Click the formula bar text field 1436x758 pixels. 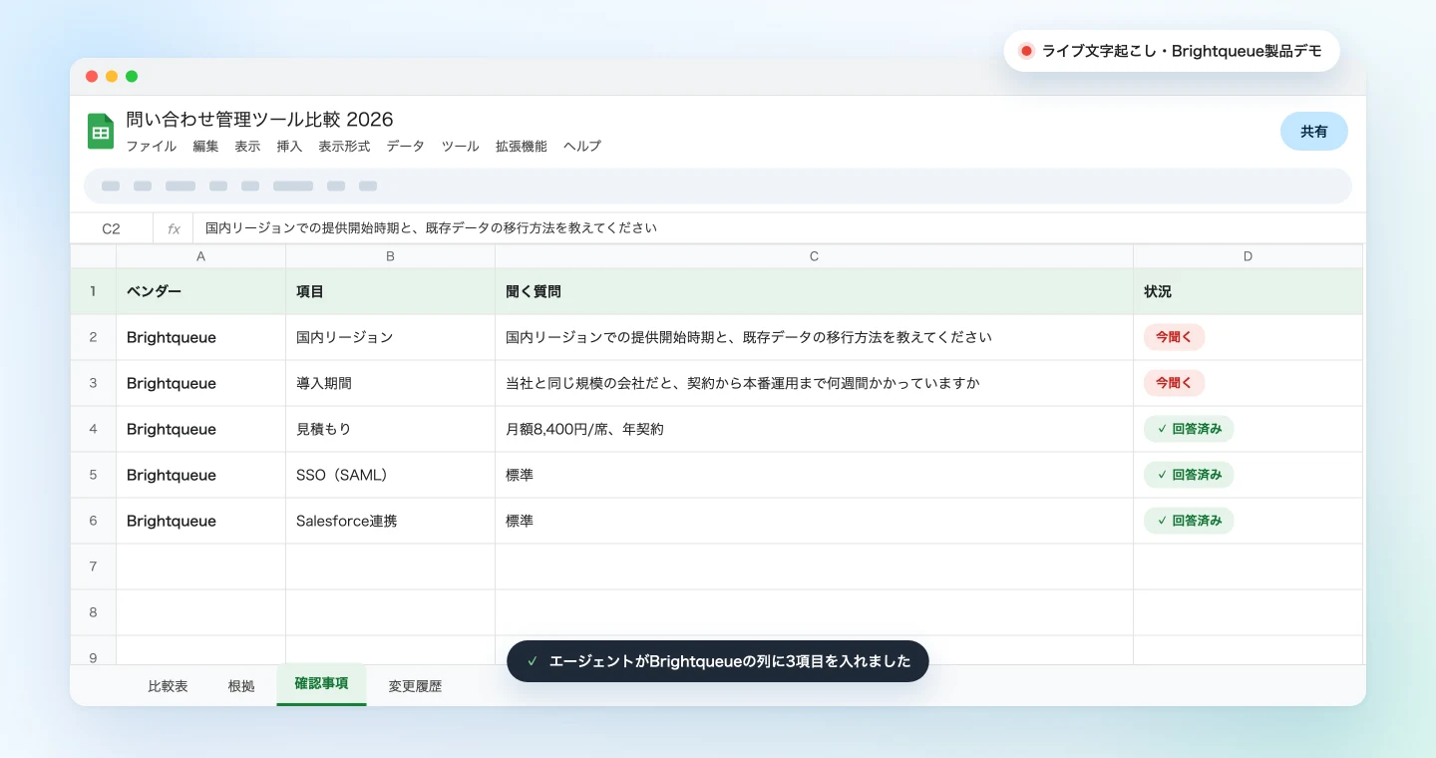click(x=778, y=228)
